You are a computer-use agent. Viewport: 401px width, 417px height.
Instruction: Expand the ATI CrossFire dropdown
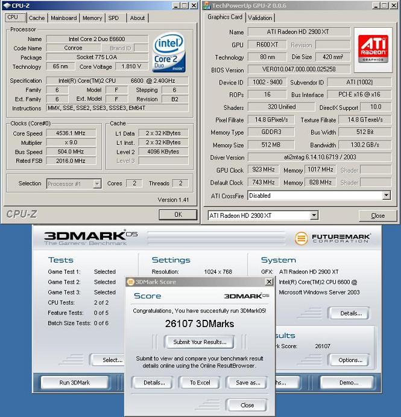[x=386, y=196]
